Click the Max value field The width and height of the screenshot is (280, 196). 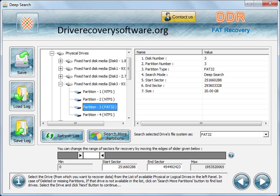pos(208,167)
